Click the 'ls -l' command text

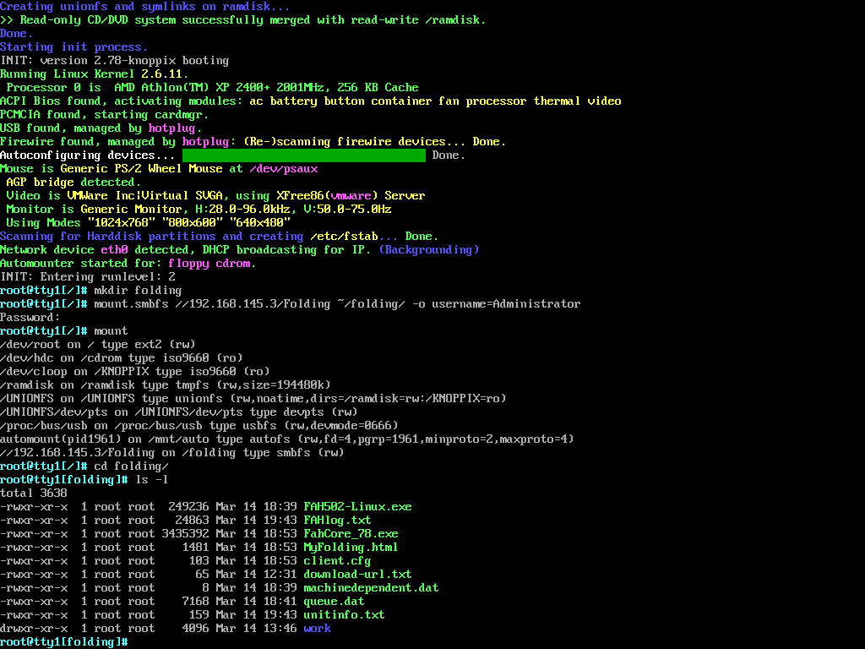(x=152, y=480)
